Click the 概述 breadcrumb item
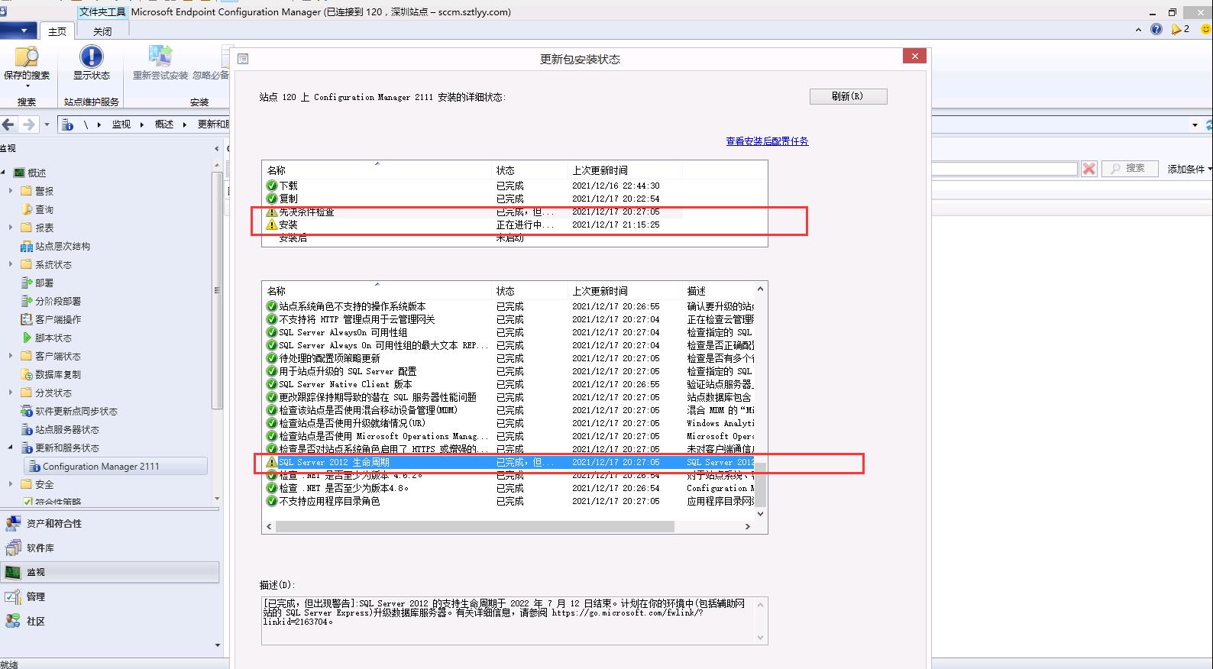The height and width of the screenshot is (669, 1213). (x=164, y=124)
